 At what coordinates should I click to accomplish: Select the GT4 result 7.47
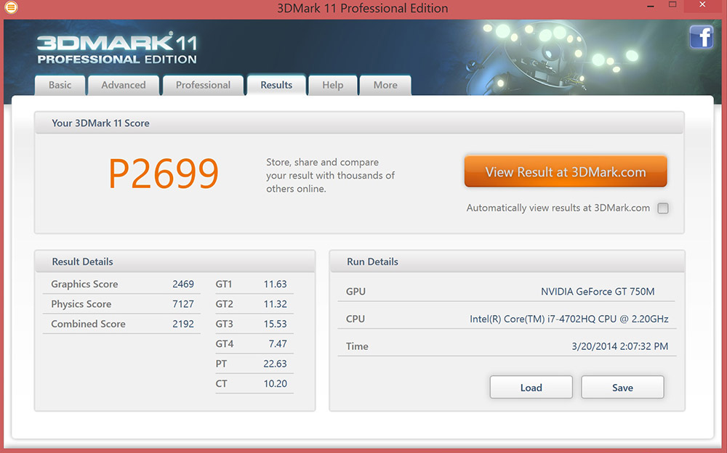point(278,343)
